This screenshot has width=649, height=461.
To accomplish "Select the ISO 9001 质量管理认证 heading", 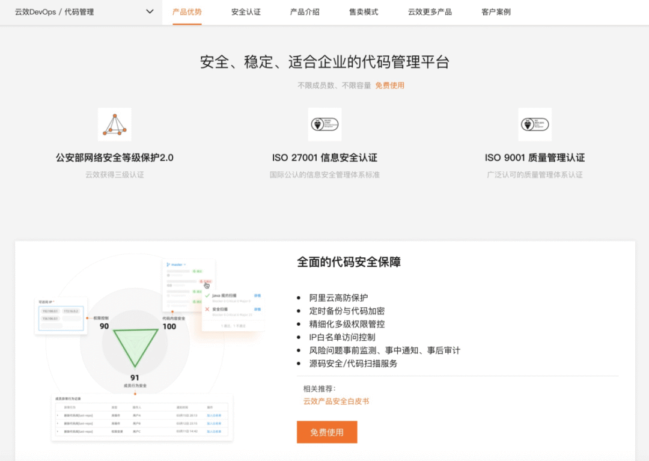I will coord(535,157).
